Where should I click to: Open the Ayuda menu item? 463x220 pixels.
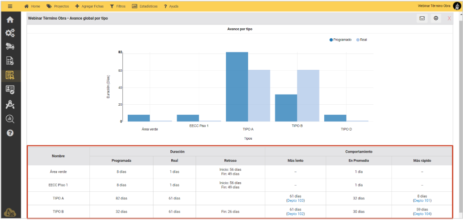coord(171,6)
